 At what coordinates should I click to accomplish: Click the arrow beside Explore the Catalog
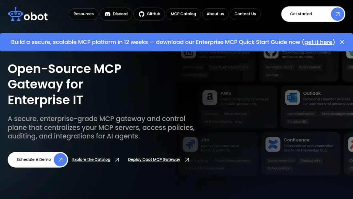[x=117, y=160]
